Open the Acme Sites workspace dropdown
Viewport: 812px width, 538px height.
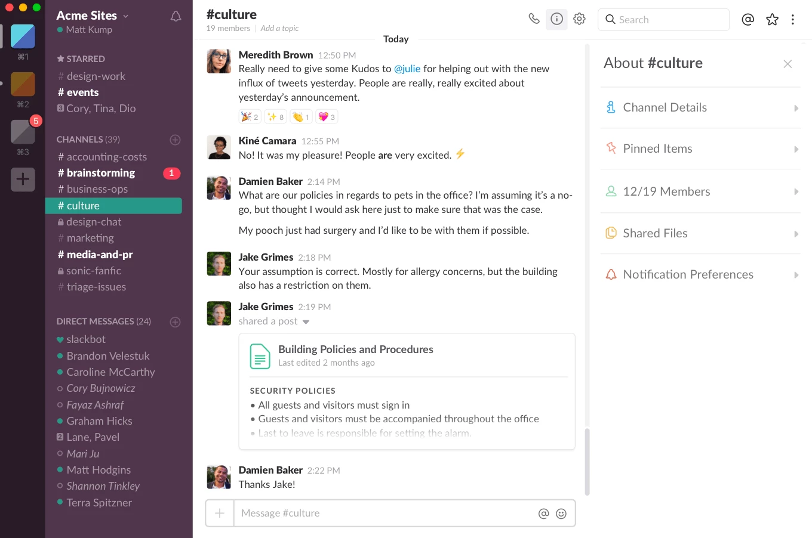pyautogui.click(x=93, y=16)
